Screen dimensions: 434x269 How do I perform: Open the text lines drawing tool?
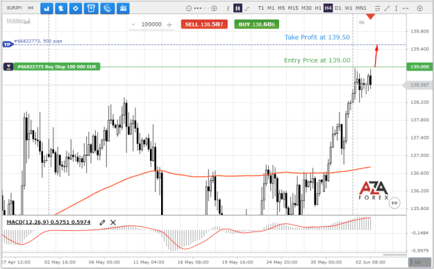pyautogui.click(x=378, y=8)
